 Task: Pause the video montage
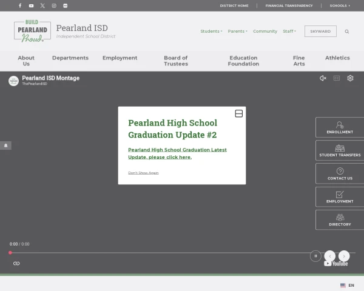[315, 256]
